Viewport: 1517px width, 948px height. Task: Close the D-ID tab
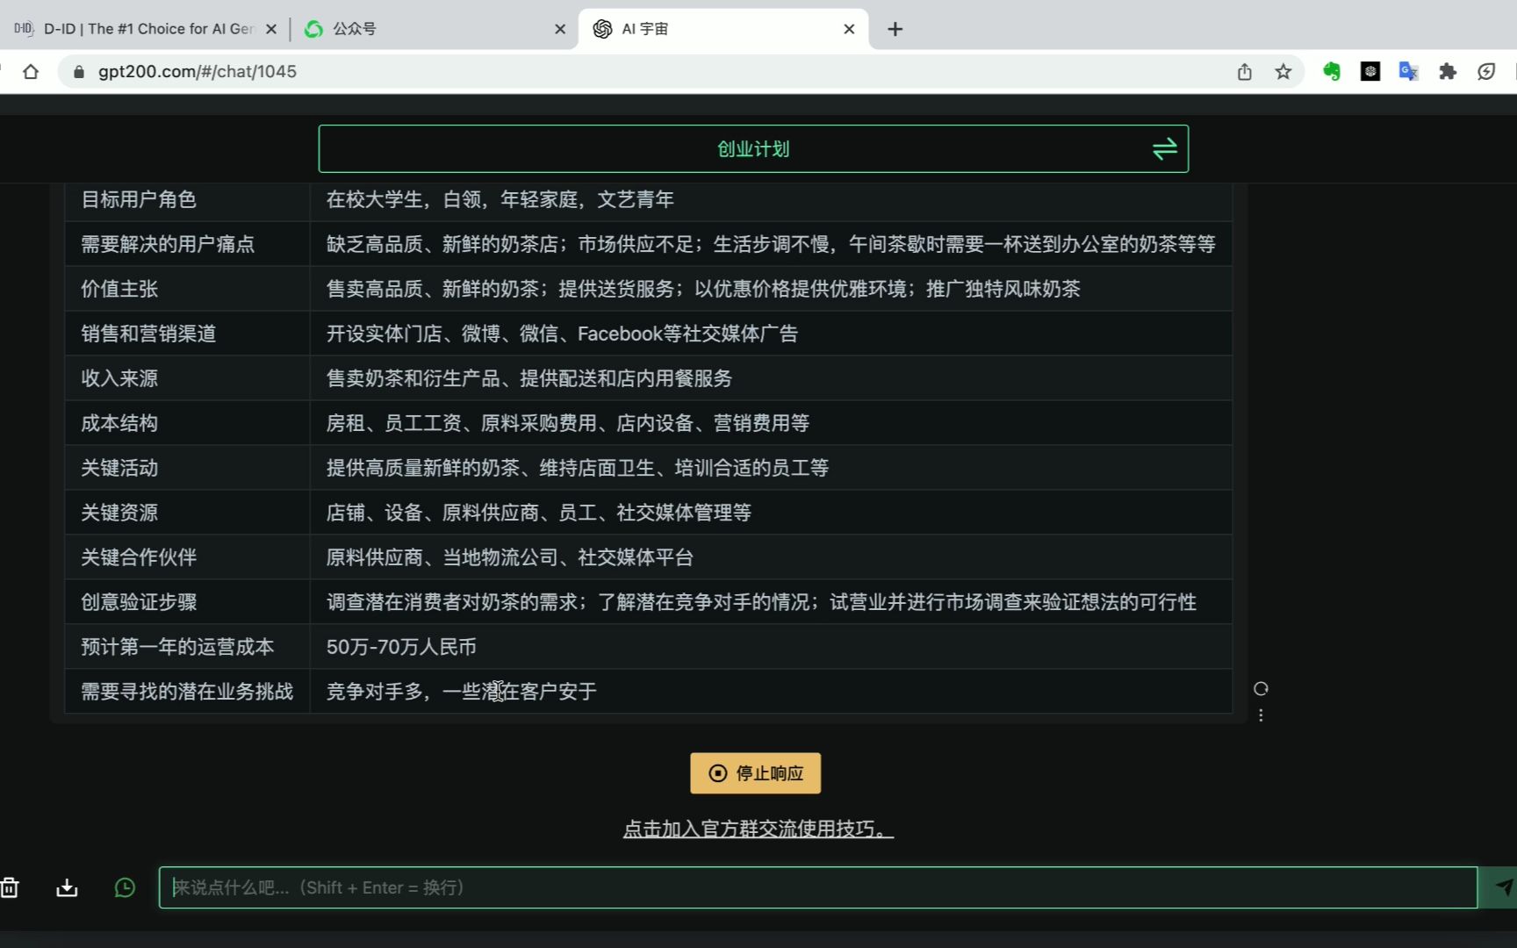click(x=271, y=29)
